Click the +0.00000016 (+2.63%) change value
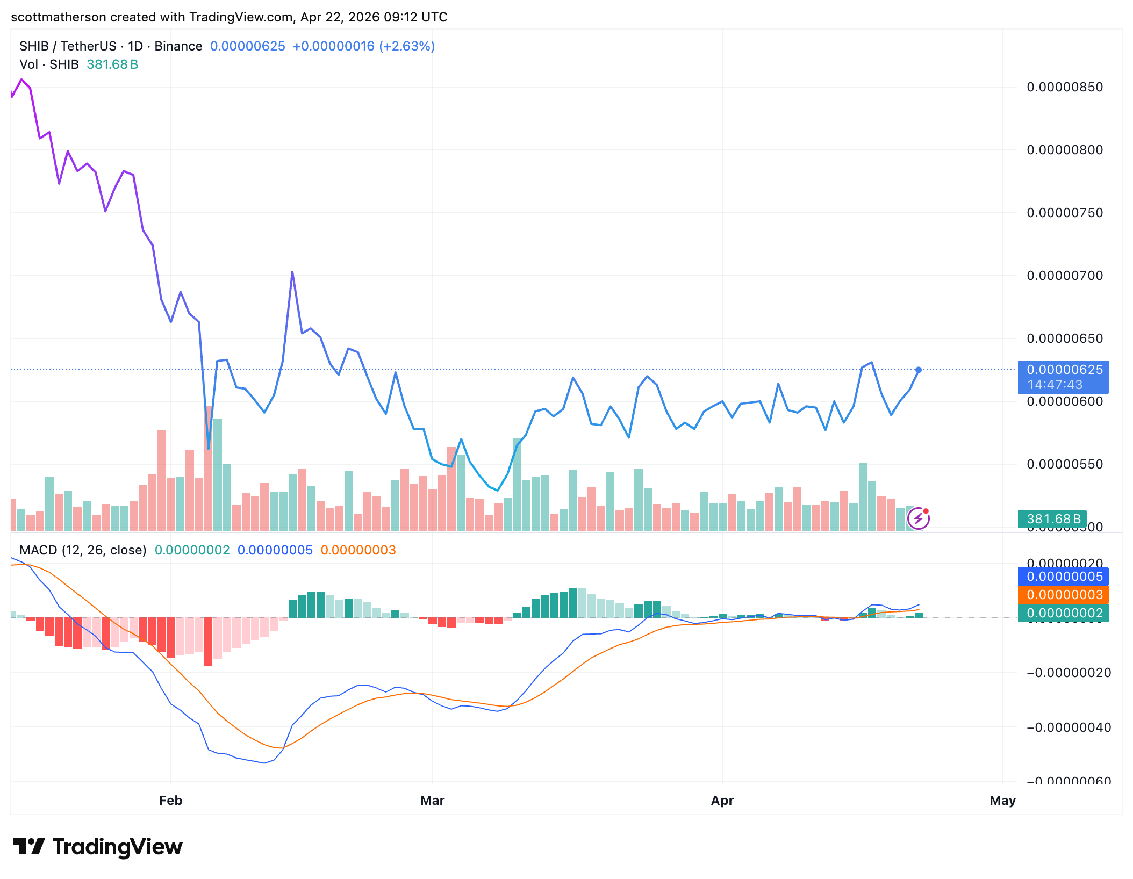Viewport: 1133px width, 879px height. tap(363, 46)
